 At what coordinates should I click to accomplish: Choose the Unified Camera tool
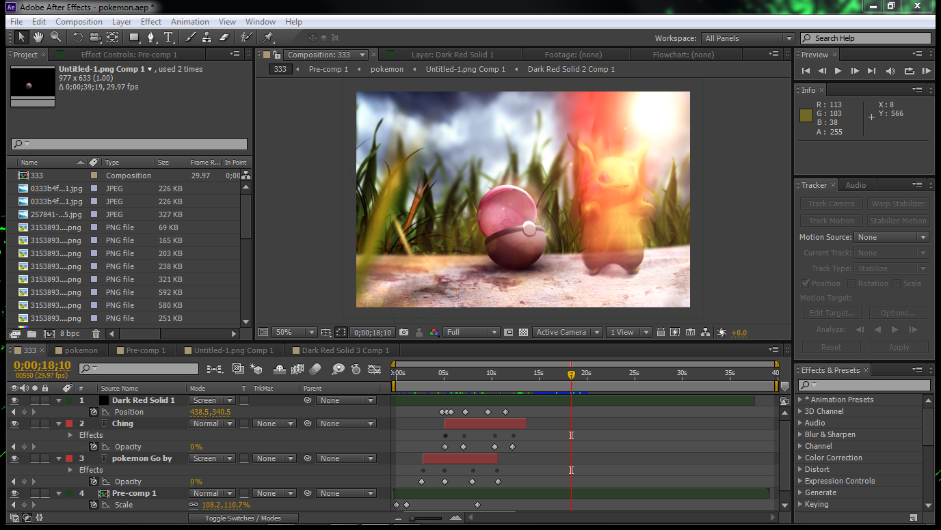pyautogui.click(x=95, y=38)
